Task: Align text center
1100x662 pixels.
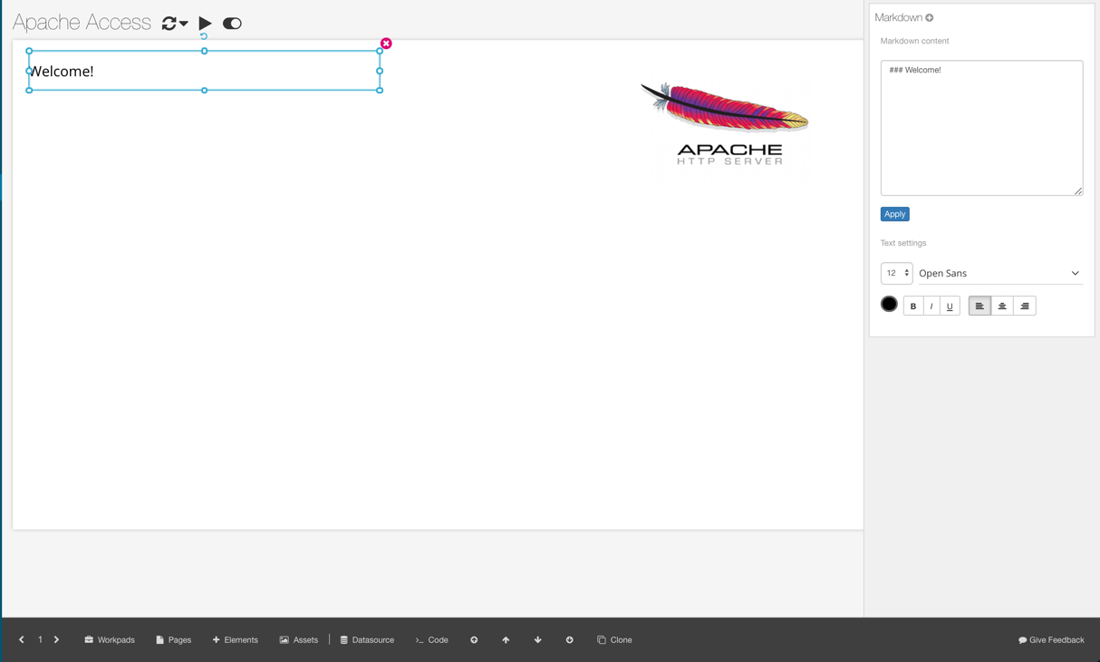Action: pyautogui.click(x=1002, y=307)
